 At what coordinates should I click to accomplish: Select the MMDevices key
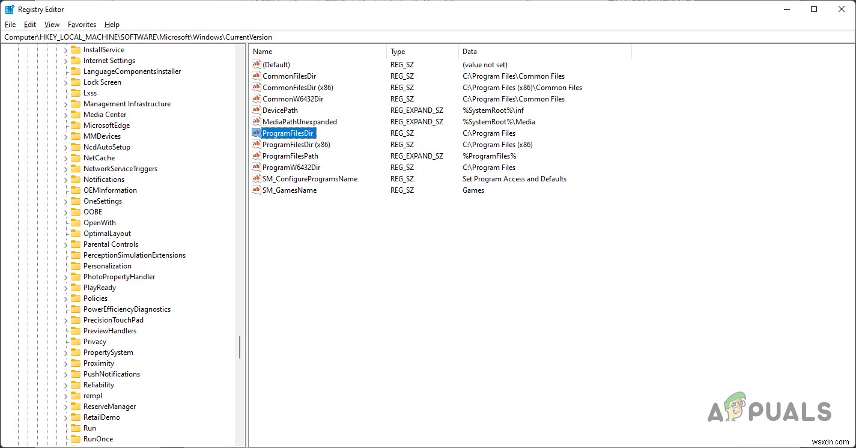pyautogui.click(x=102, y=136)
